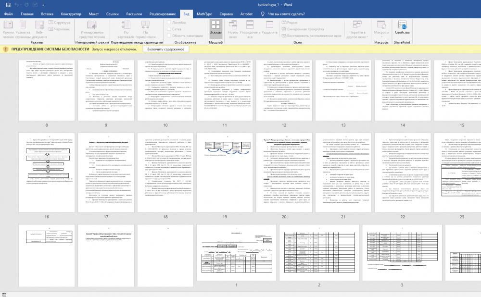Open the Acrobat ribbon tab

[x=246, y=14]
